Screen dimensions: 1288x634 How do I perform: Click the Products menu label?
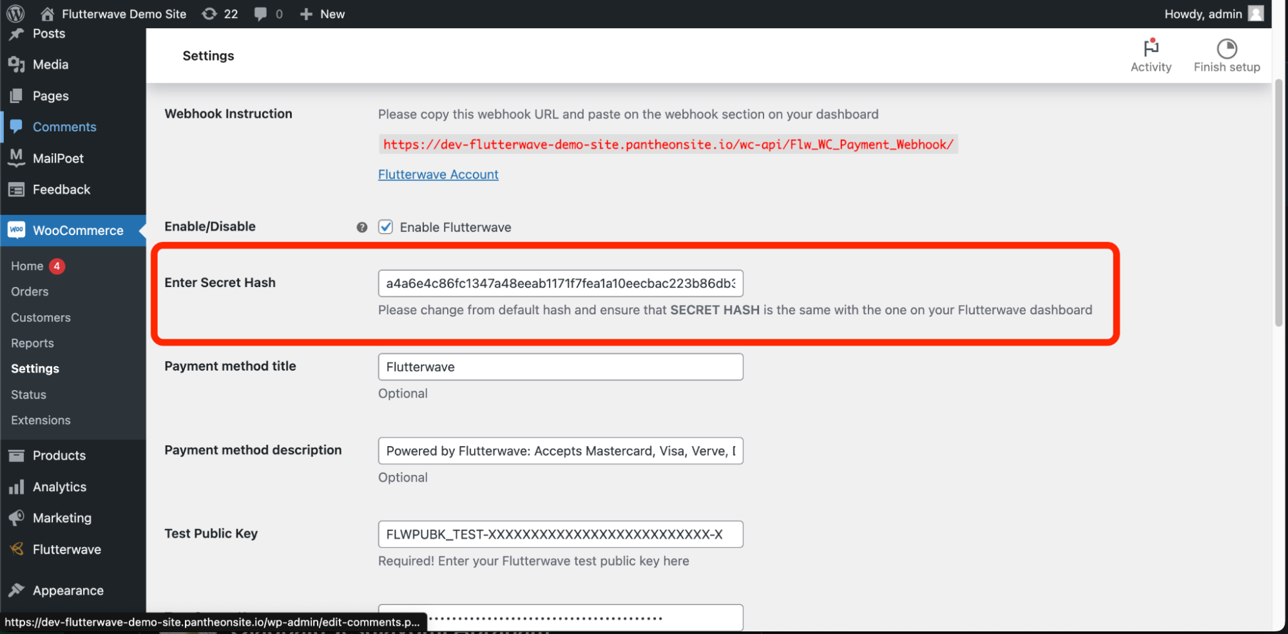[59, 456]
